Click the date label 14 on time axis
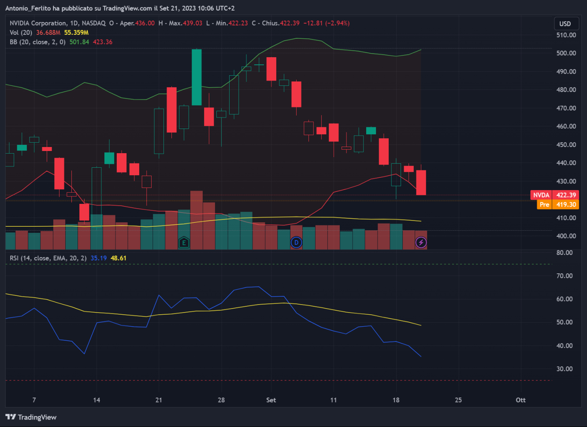587x427 pixels. pos(97,400)
